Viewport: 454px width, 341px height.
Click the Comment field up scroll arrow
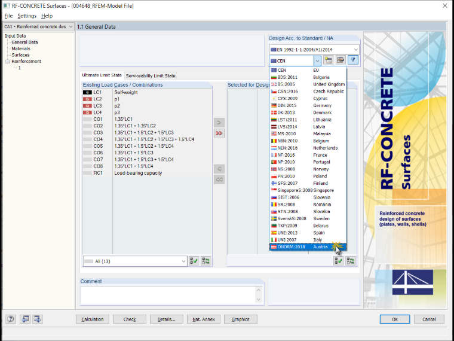point(259,290)
